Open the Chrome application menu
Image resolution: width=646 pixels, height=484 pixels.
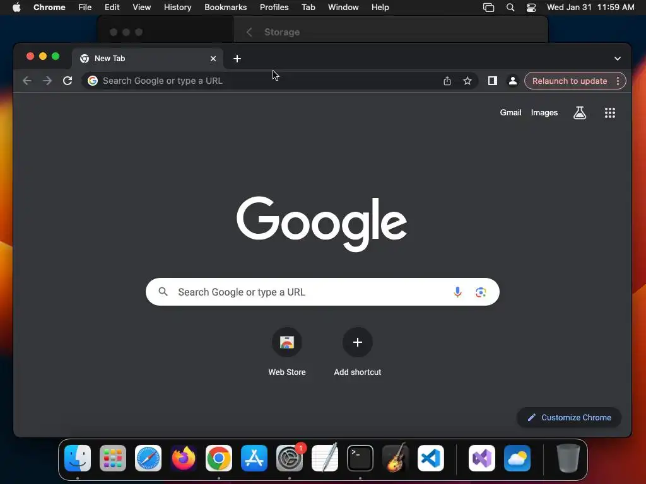tap(49, 7)
